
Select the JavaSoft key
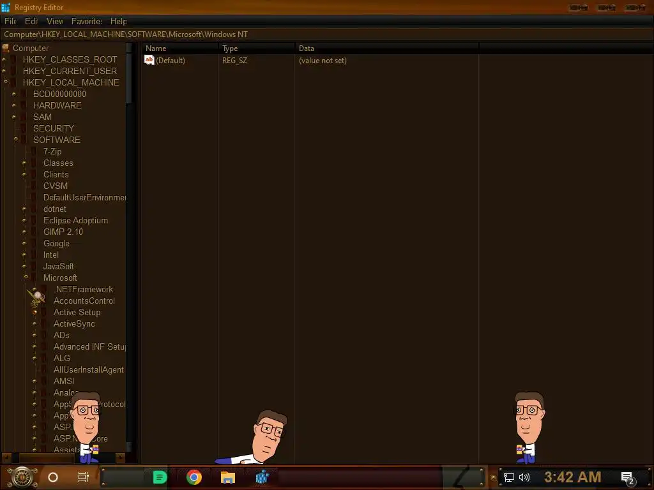click(58, 266)
